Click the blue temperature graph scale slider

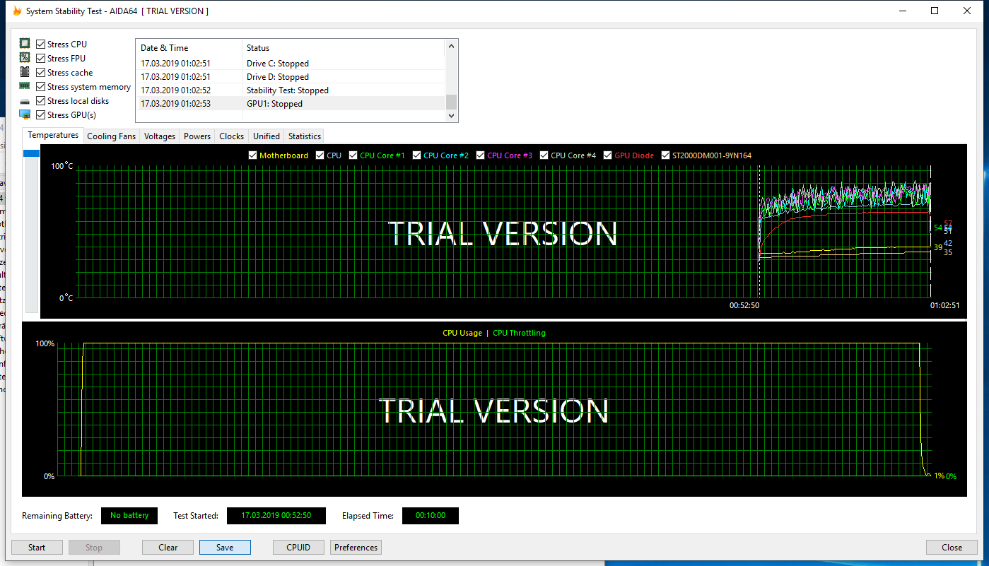point(32,153)
